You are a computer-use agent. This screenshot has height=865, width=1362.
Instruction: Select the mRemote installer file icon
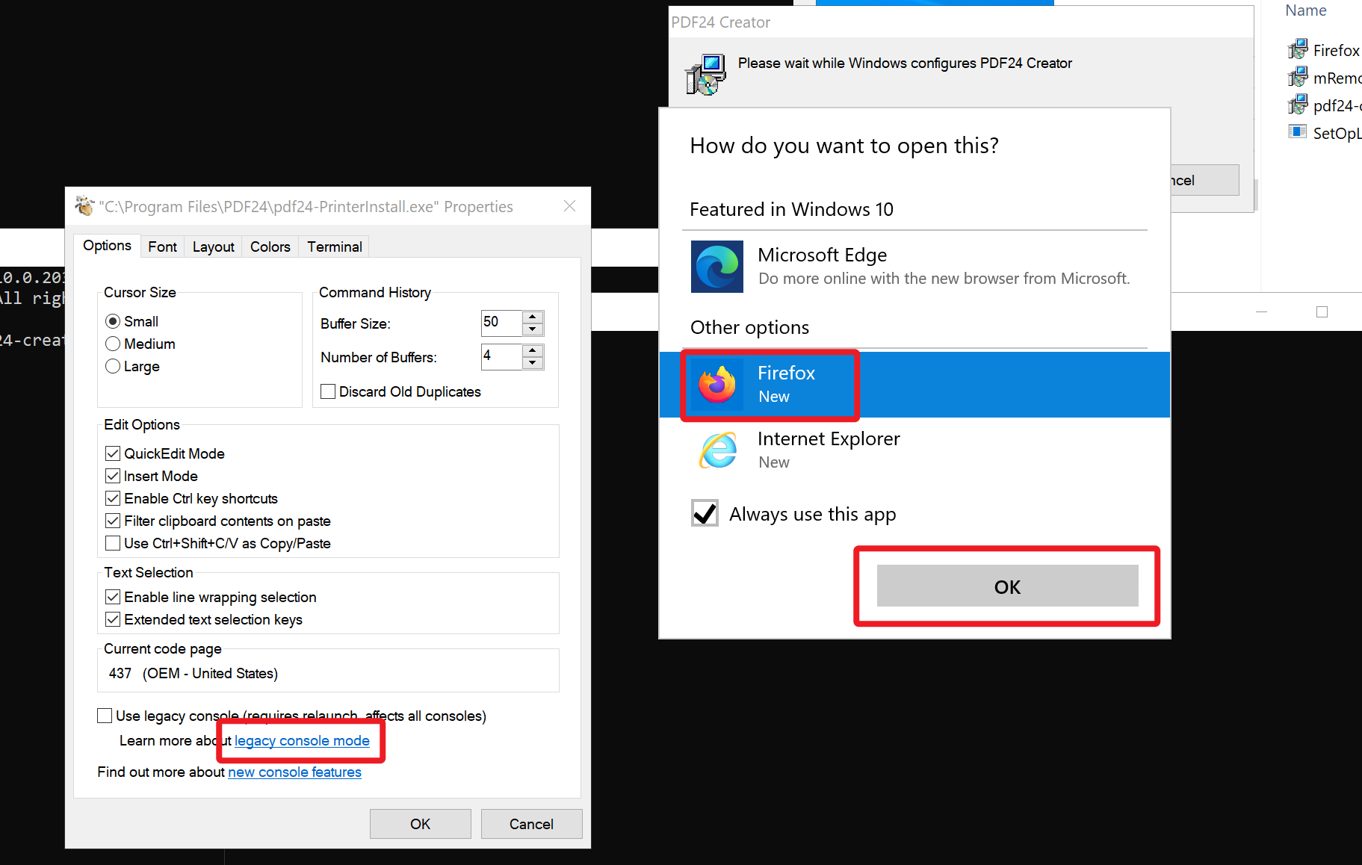(1298, 78)
